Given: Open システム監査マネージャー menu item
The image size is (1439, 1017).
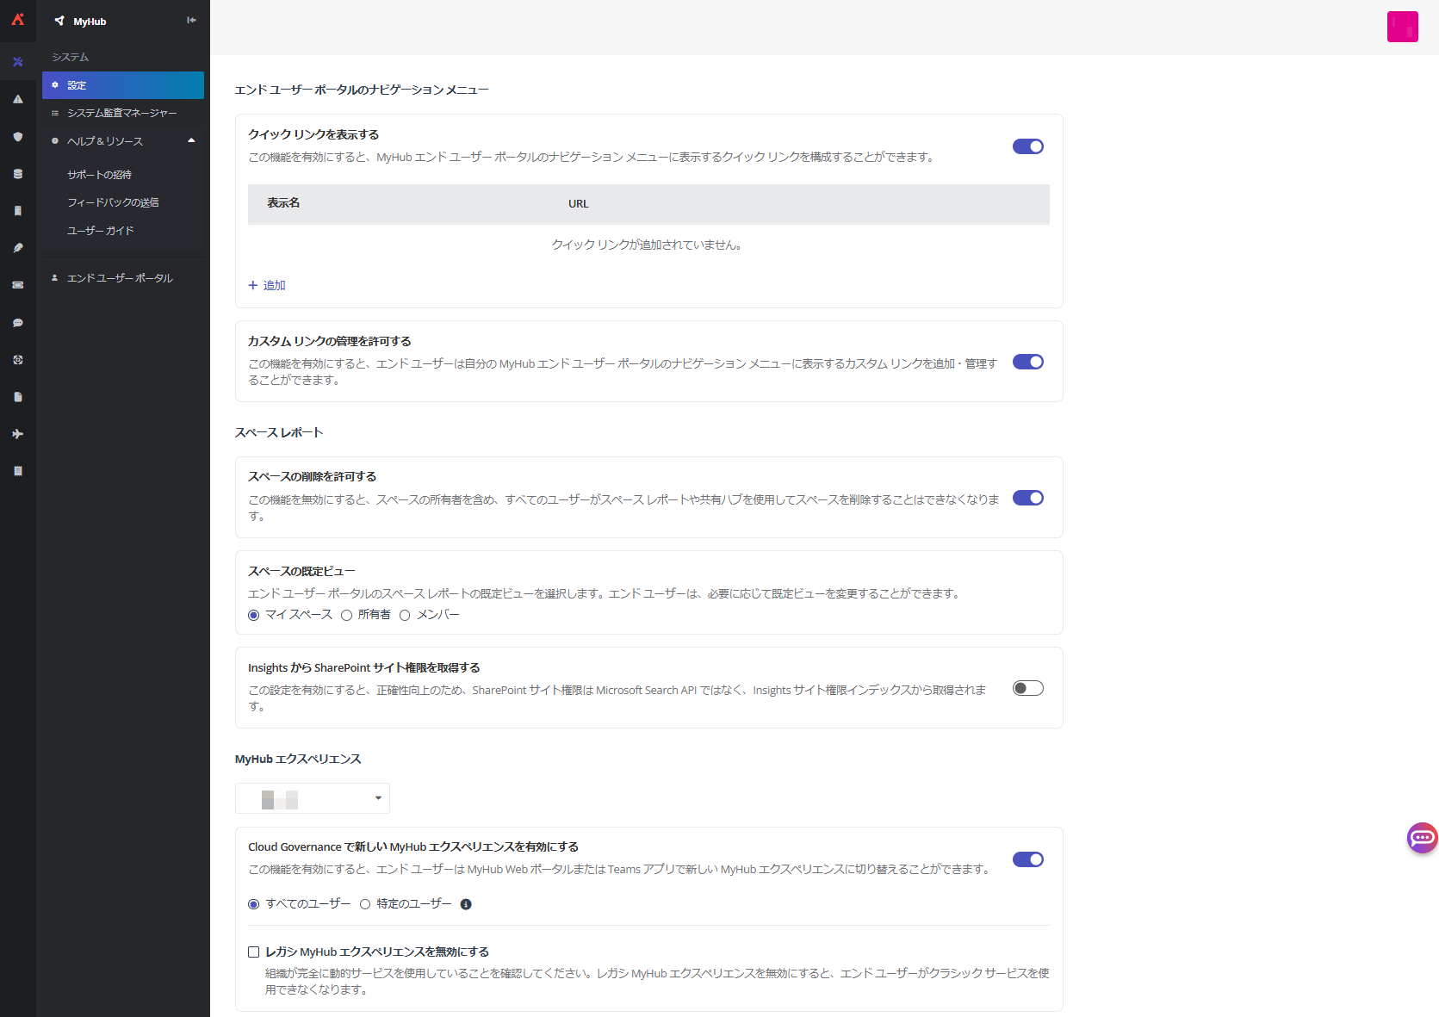Looking at the screenshot, I should pyautogui.click(x=123, y=113).
